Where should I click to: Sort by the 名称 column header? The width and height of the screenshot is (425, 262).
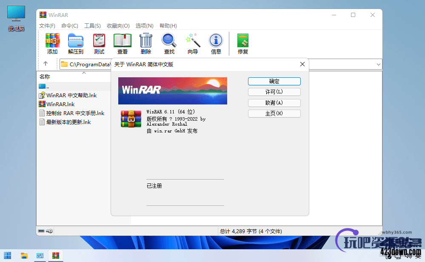point(45,76)
